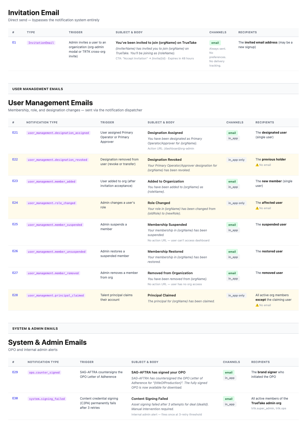Select the user_management.role_changed tag

(x=52, y=203)
